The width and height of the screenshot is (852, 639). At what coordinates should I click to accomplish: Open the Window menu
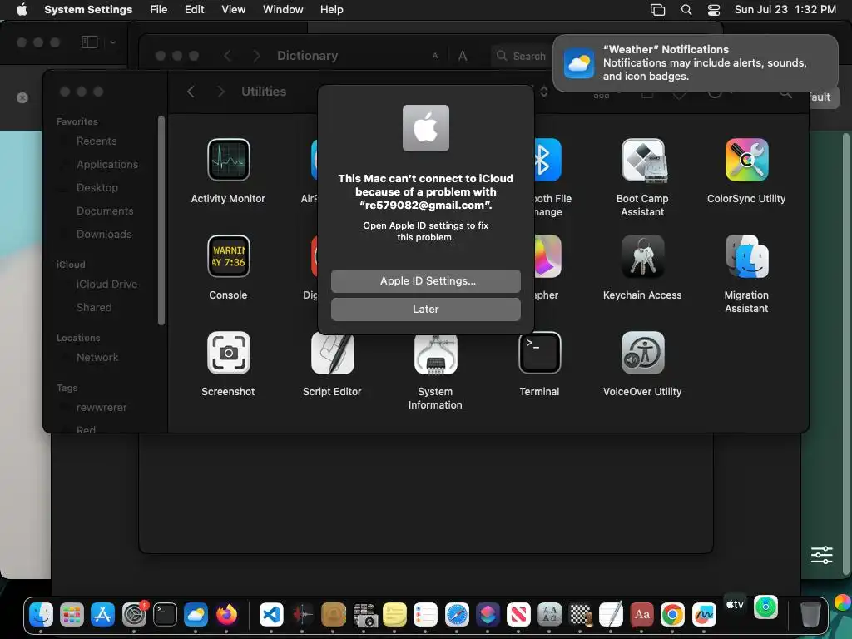pyautogui.click(x=283, y=10)
